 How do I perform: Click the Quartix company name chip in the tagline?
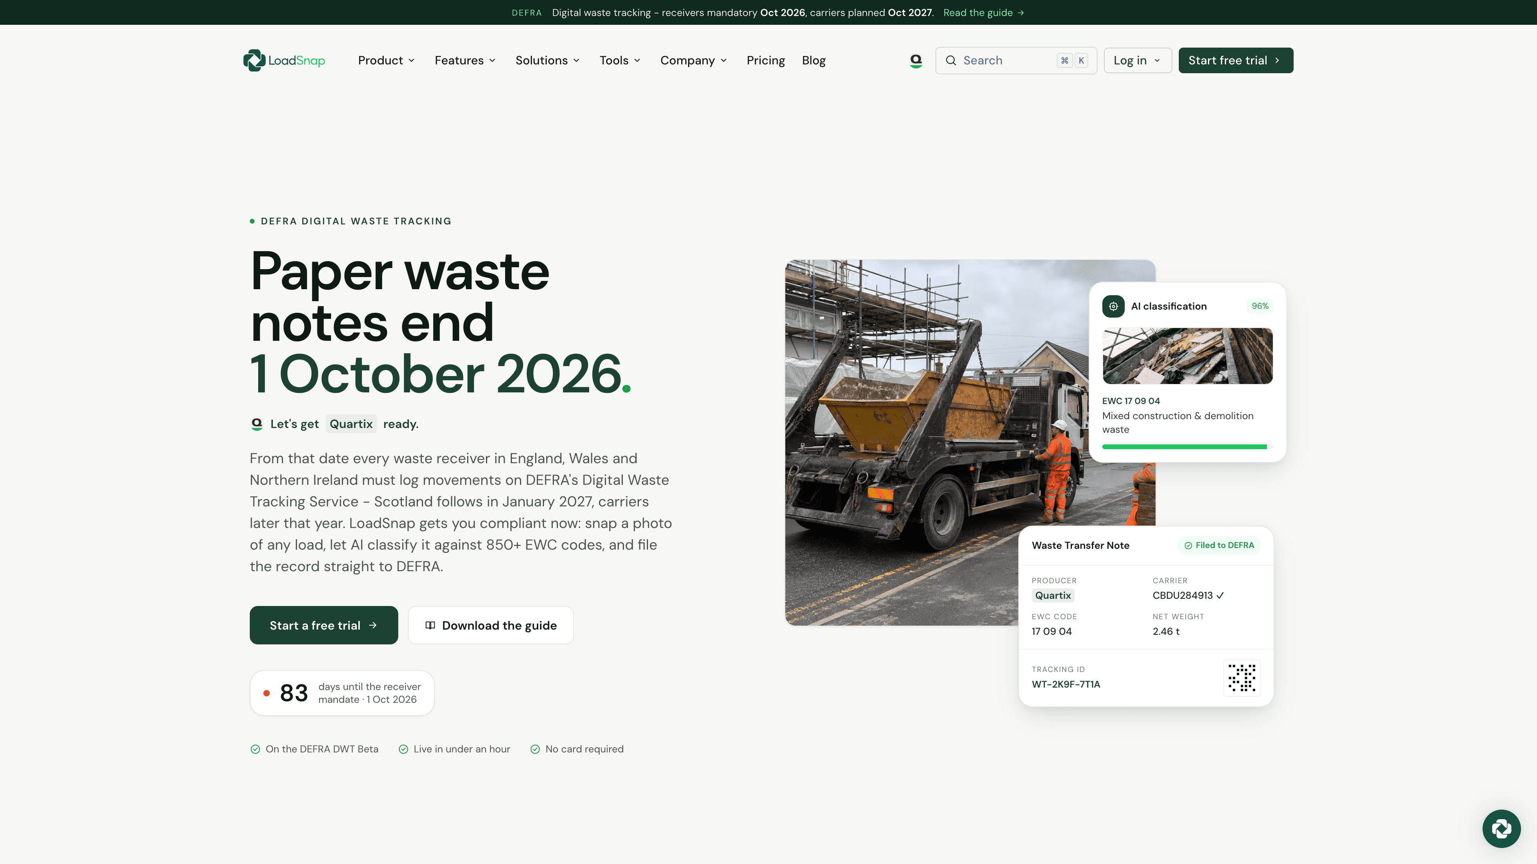tap(351, 424)
